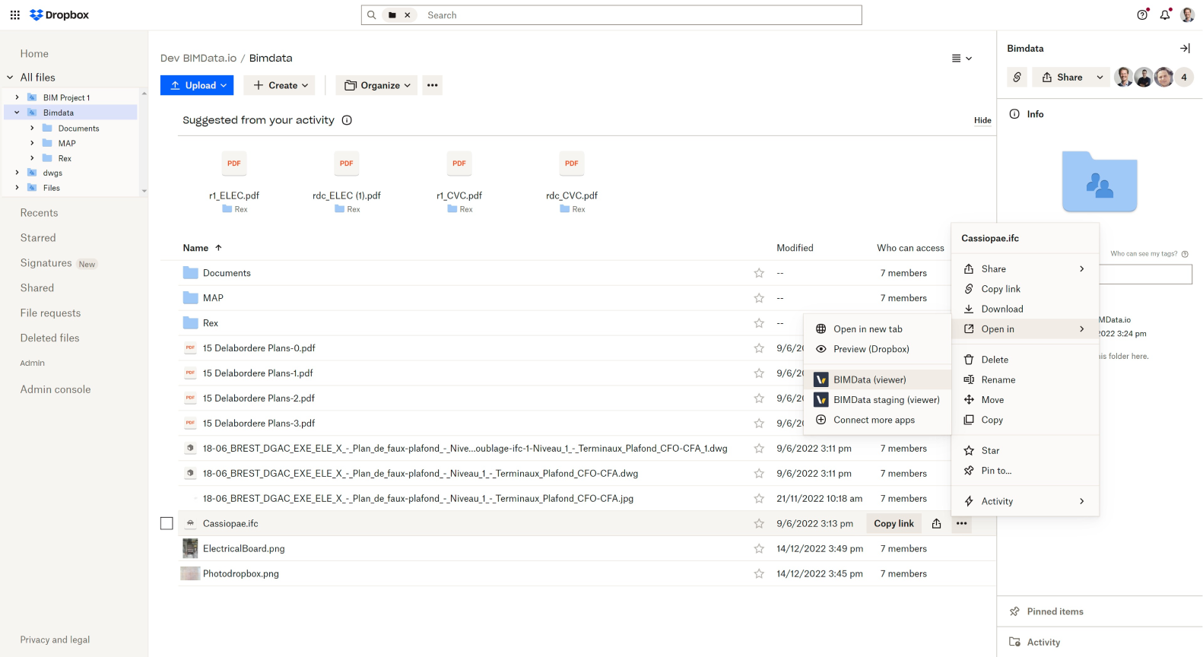The image size is (1203, 657).
Task: Open the list view layout dropdown
Action: [x=961, y=59]
